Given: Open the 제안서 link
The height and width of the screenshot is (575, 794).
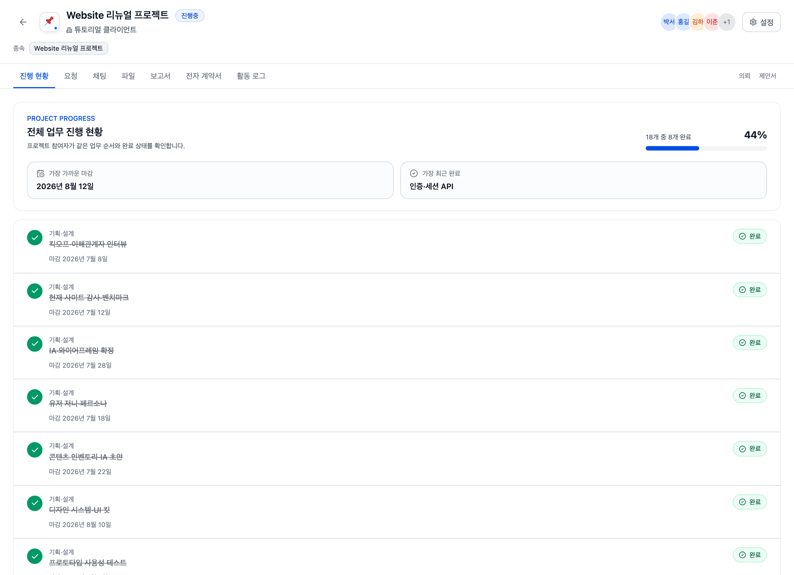Looking at the screenshot, I should click(x=767, y=76).
